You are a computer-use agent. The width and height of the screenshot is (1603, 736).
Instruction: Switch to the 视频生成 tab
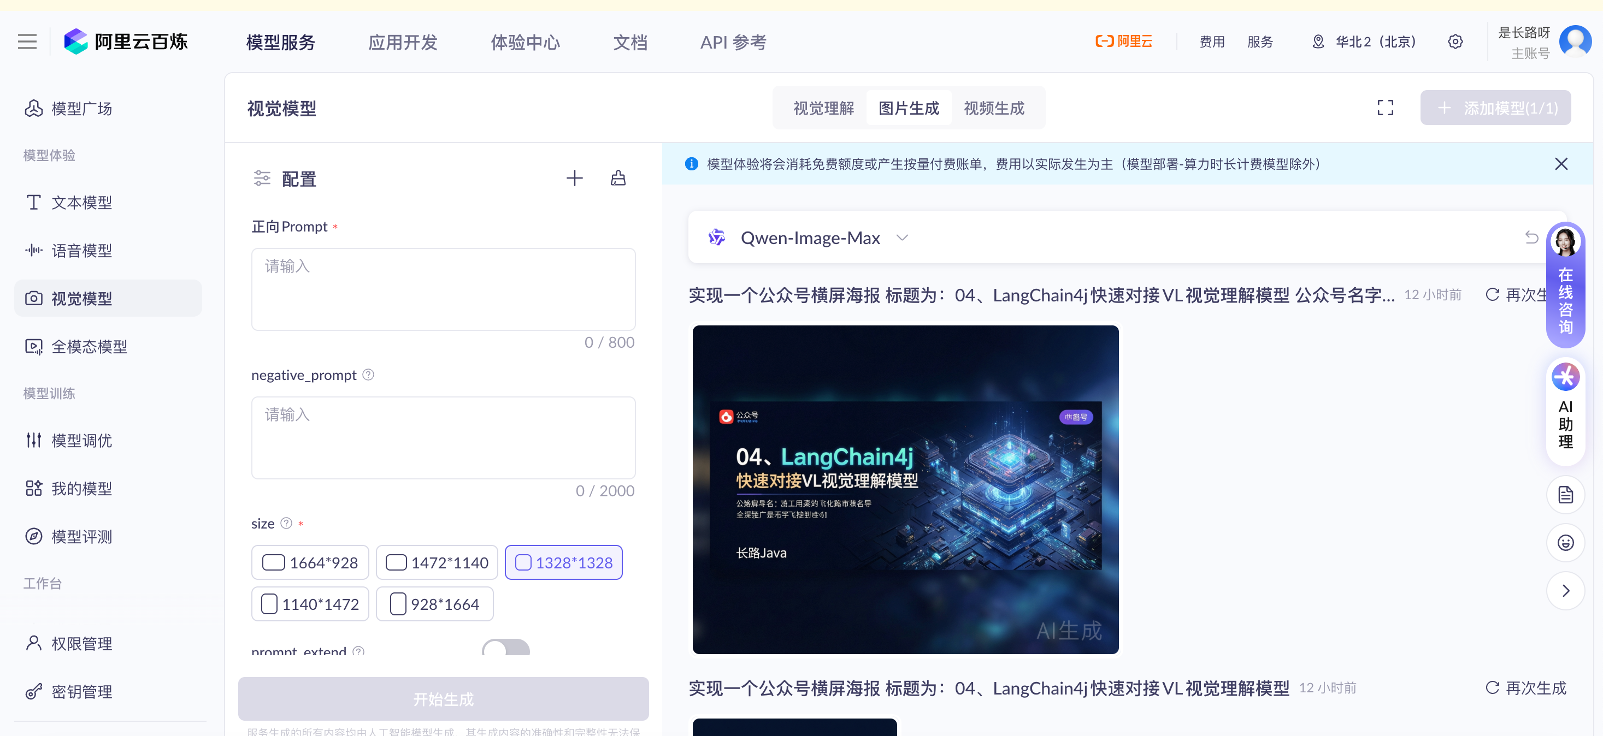click(993, 108)
